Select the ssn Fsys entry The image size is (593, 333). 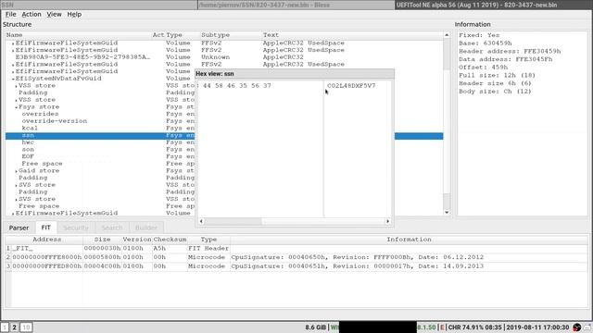point(224,136)
